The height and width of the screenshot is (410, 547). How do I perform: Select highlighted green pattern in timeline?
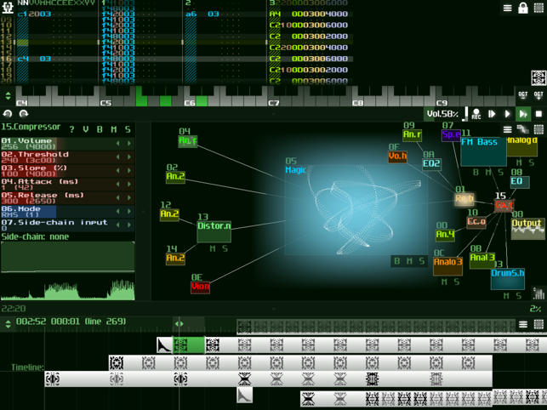click(189, 345)
